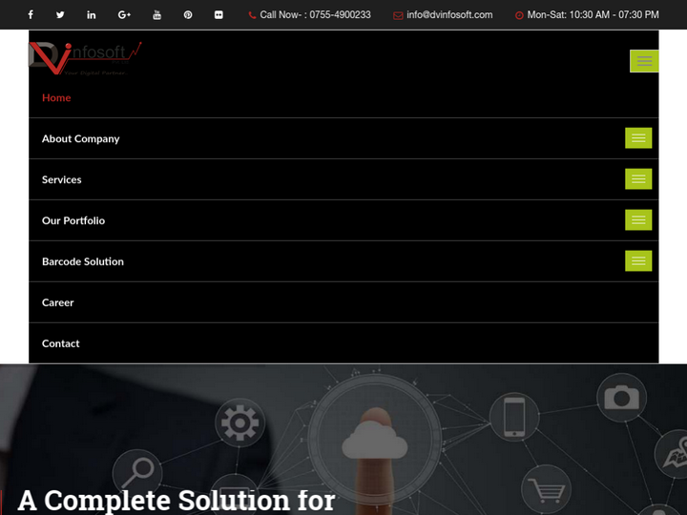
Task: Expand the About Company submenu
Action: click(x=638, y=138)
